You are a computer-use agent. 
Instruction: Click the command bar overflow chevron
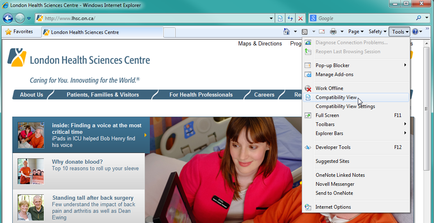tap(427, 29)
